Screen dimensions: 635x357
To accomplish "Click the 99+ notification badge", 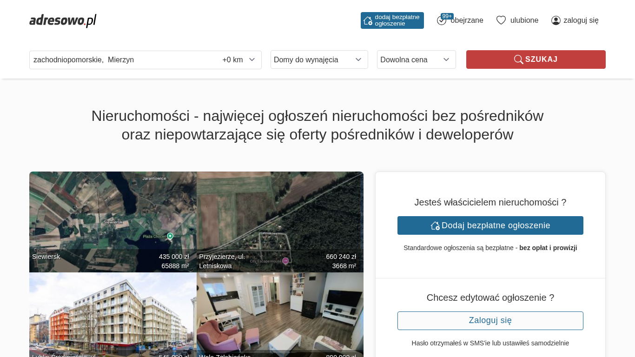I will click(x=447, y=16).
